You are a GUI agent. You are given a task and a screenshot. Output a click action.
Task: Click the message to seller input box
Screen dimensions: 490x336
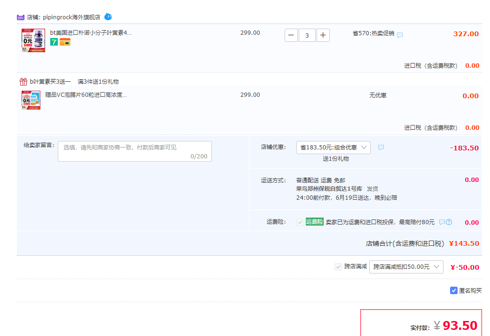click(135, 151)
